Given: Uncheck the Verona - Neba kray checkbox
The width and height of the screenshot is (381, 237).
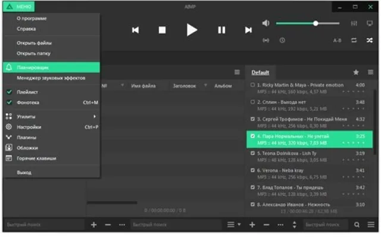Looking at the screenshot, I should [x=252, y=170].
